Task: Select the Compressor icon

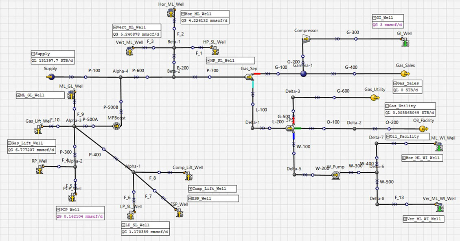Action: coord(305,39)
